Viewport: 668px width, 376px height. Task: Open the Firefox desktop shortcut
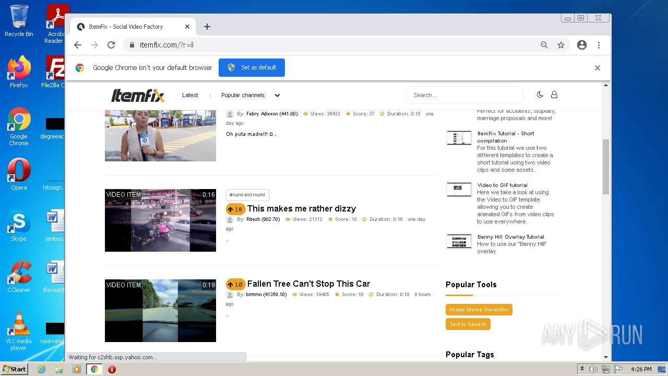tap(19, 72)
